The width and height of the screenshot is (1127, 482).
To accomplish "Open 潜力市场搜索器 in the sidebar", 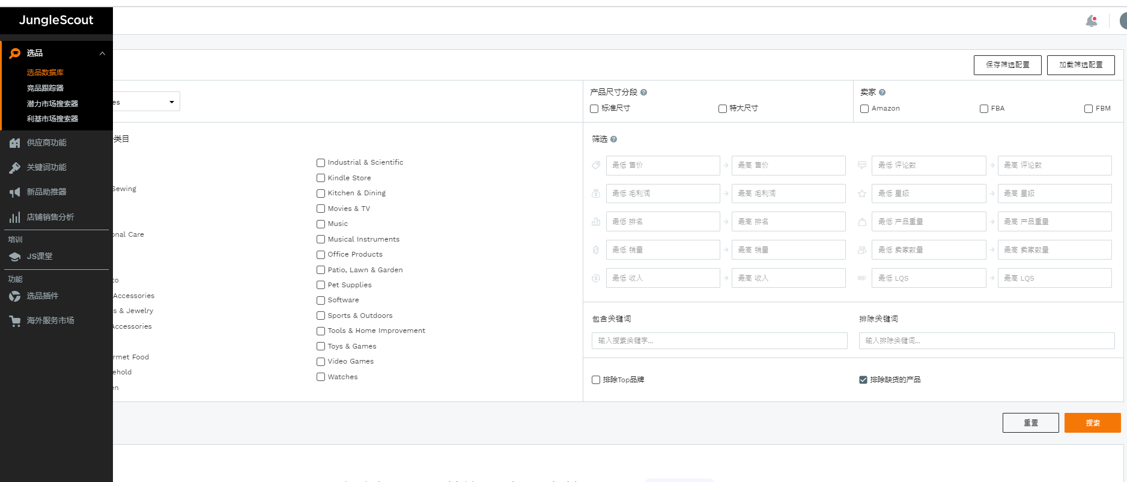I will click(x=52, y=104).
